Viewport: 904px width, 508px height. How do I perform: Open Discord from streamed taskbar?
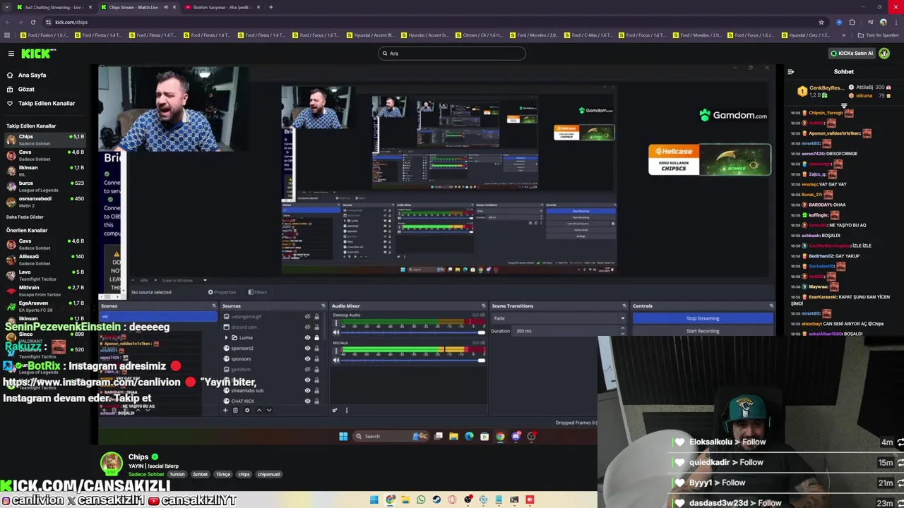tap(516, 437)
